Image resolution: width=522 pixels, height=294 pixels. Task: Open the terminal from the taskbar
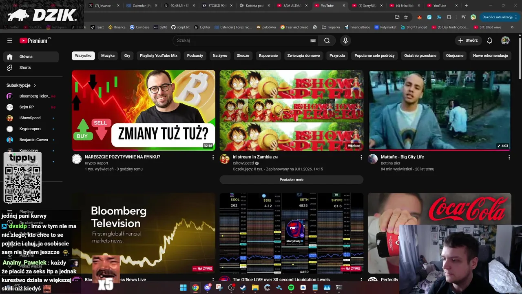click(x=338, y=287)
